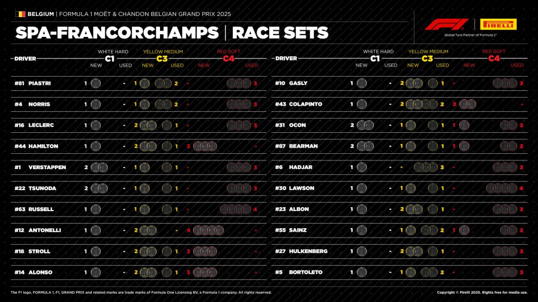This screenshot has height=302, width=538.
Task: Click the DRIVER column header above Gasly
Action: point(286,58)
